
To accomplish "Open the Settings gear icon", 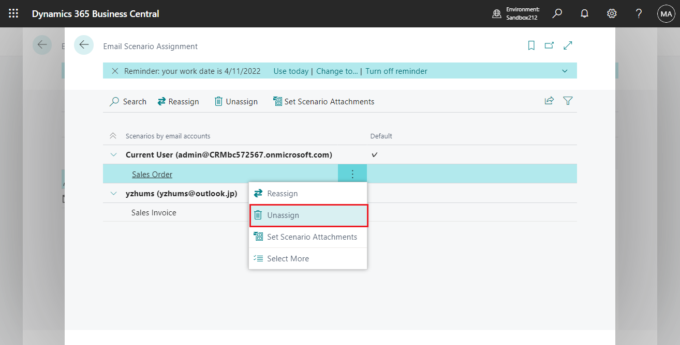I will pyautogui.click(x=612, y=13).
